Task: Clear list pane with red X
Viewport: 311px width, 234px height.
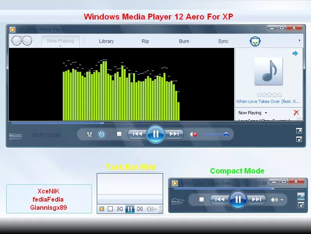Action: (x=296, y=113)
